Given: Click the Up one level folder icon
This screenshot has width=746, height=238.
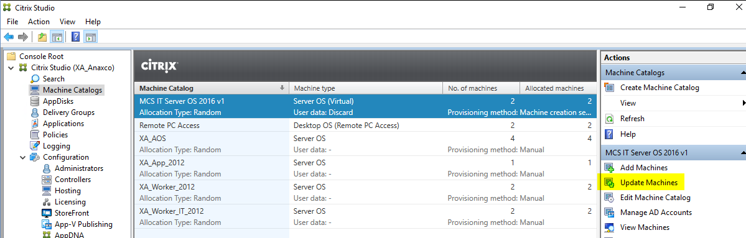Looking at the screenshot, I should (42, 37).
